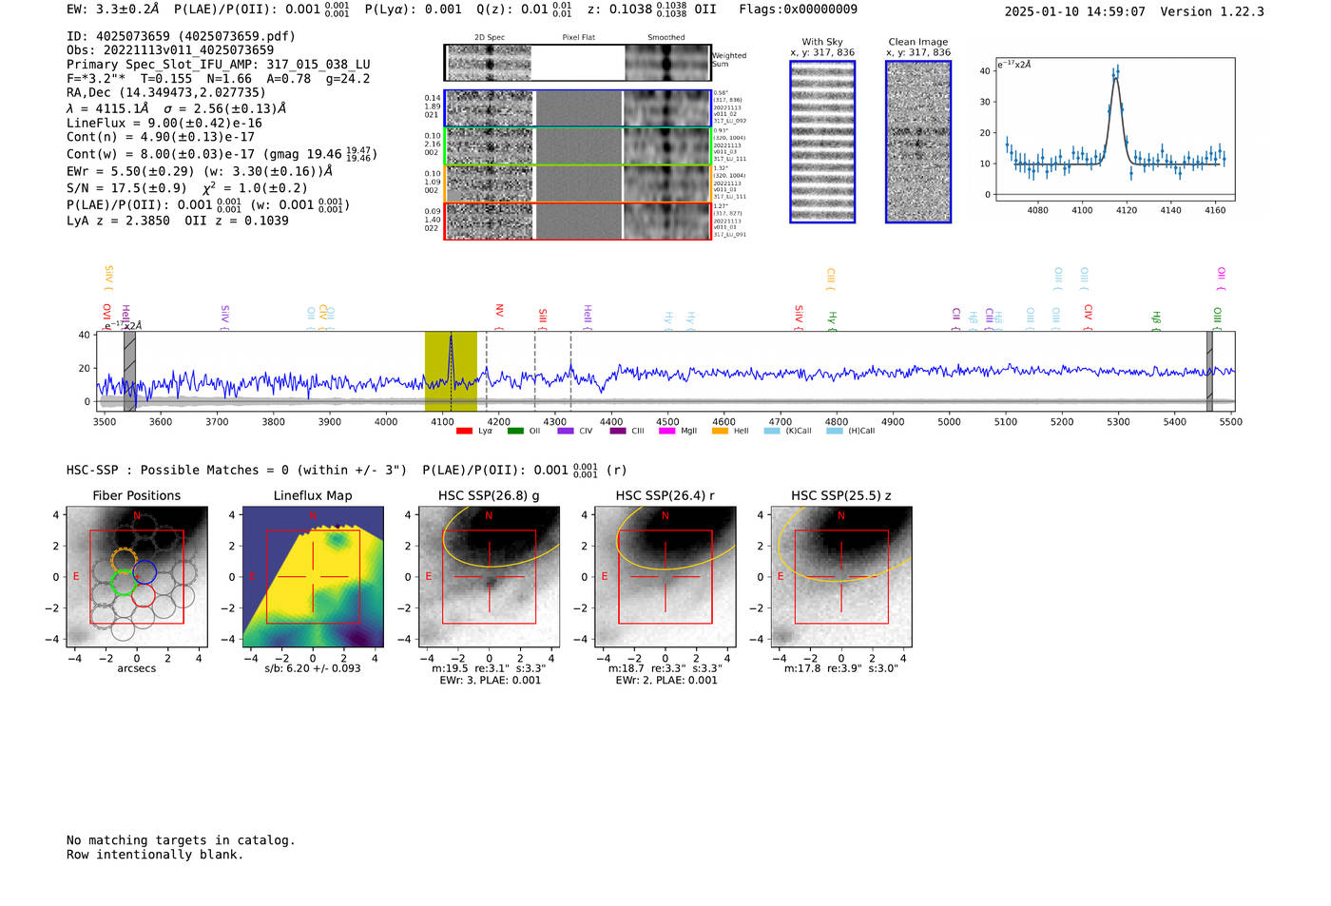Select the magenta MgII legend swatch
The width and height of the screenshot is (1331, 906).
click(x=666, y=432)
